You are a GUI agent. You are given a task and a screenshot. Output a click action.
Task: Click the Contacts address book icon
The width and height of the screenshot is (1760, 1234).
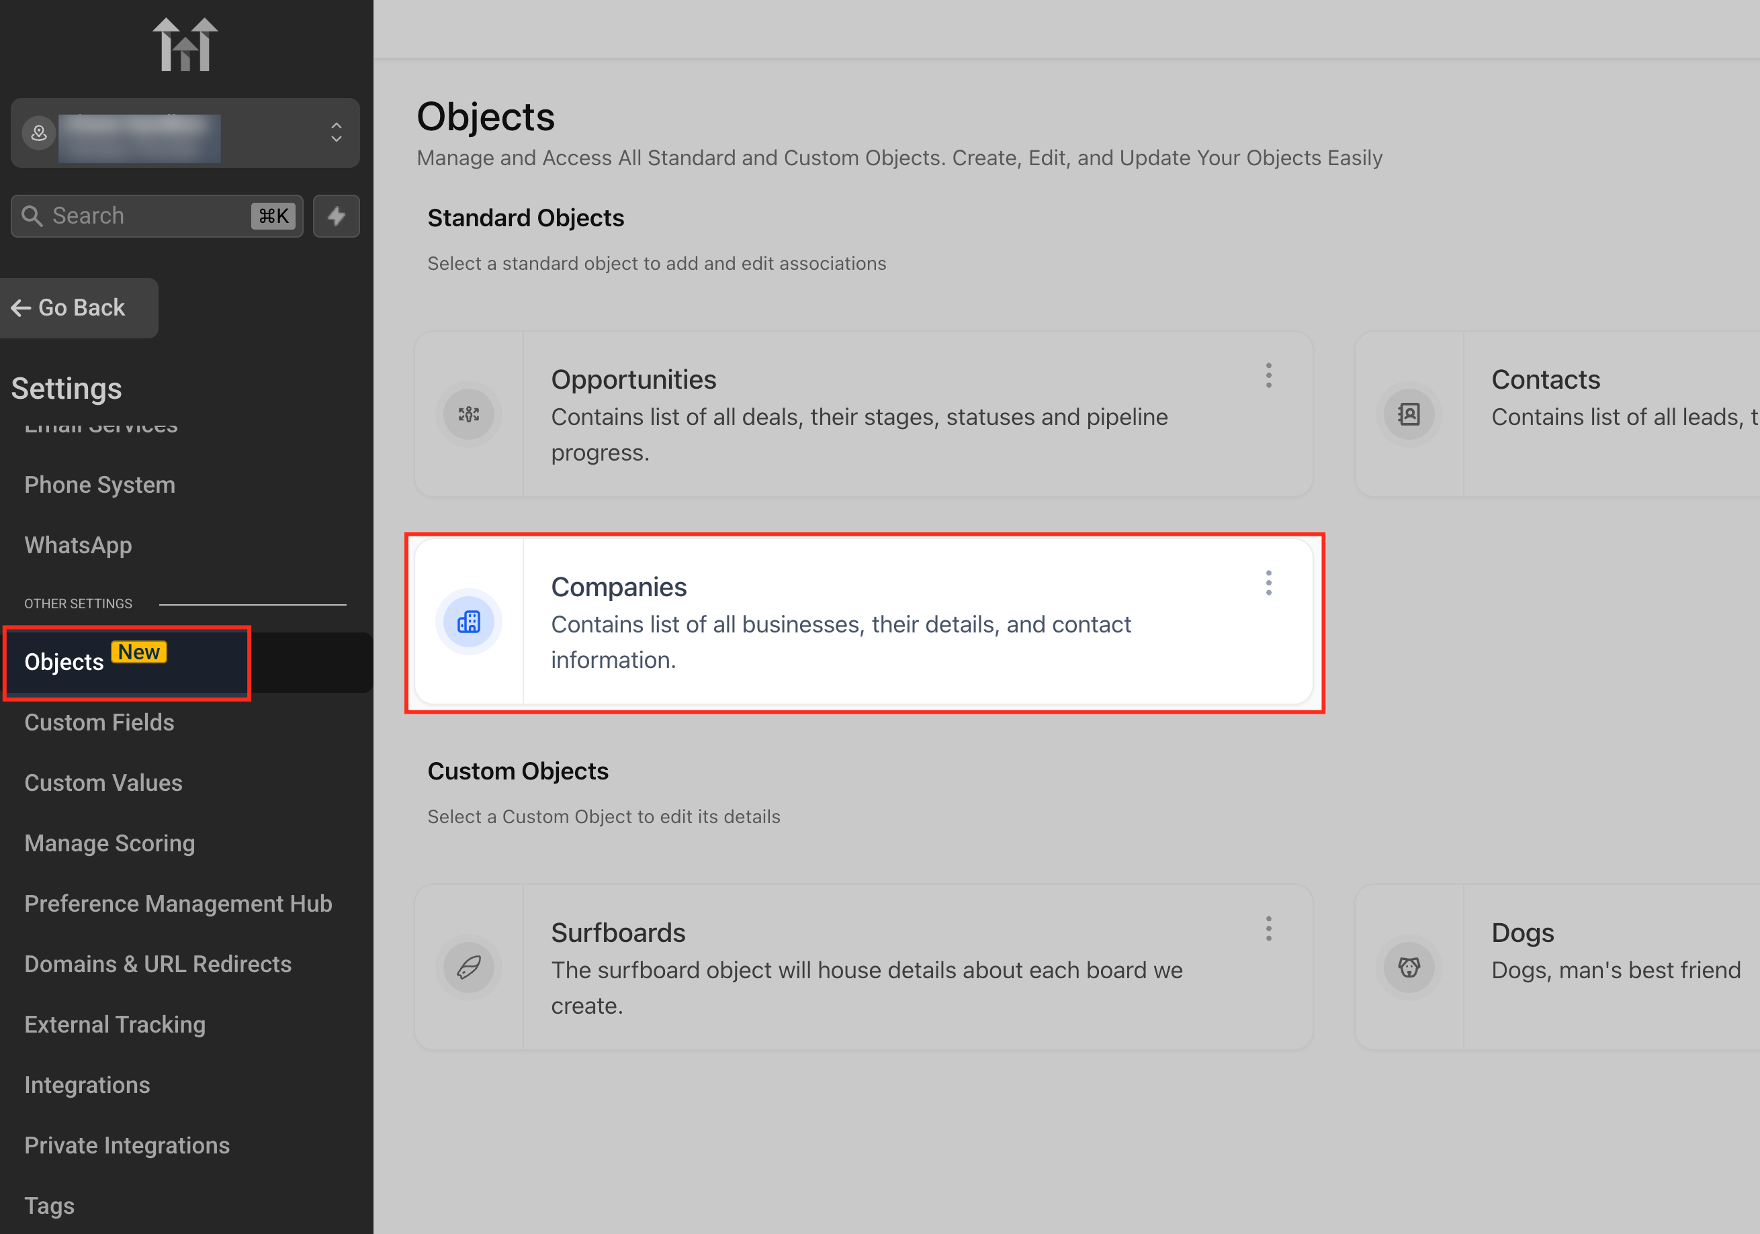point(1408,414)
